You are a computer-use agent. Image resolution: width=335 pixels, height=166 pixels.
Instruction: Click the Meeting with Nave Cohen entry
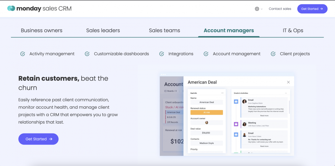(x=264, y=124)
